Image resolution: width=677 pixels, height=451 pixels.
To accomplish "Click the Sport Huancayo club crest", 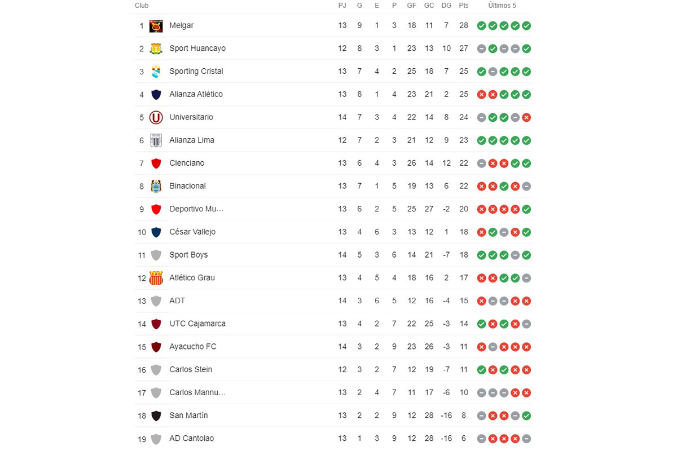I will tap(156, 48).
